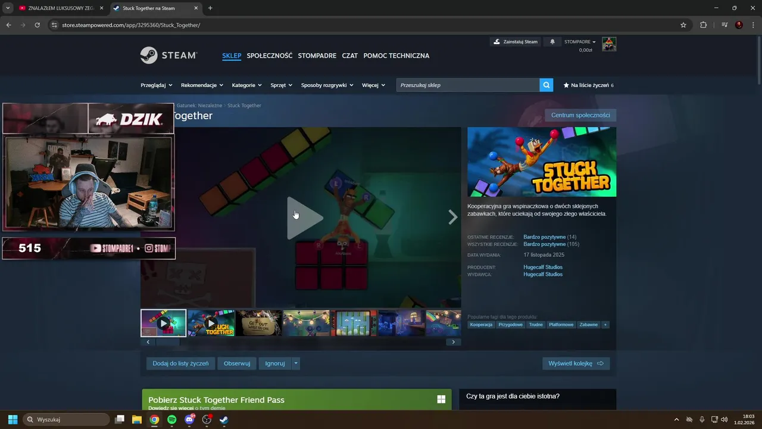Screen dimensions: 762x429
Task: Click the site info icon in the address bar
Action: 54,25
